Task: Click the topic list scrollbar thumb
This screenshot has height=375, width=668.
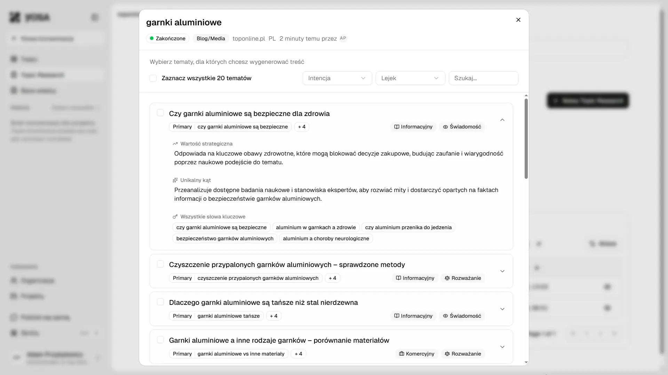Action: coord(526,139)
